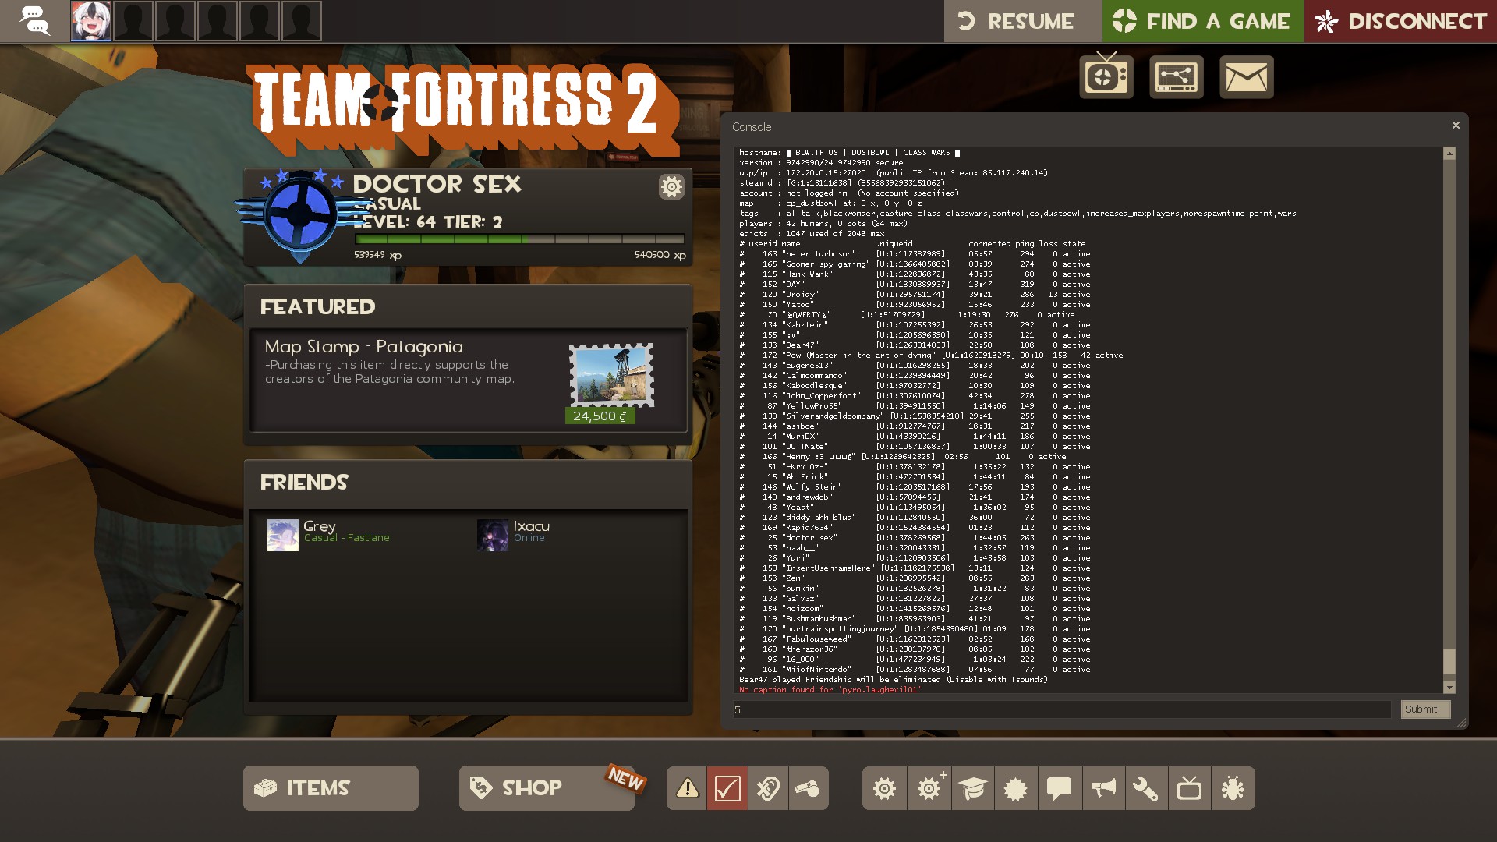Screen dimensions: 1497x842
Task: Open the profile settings gear on the Doctor Sex card
Action: (x=671, y=186)
